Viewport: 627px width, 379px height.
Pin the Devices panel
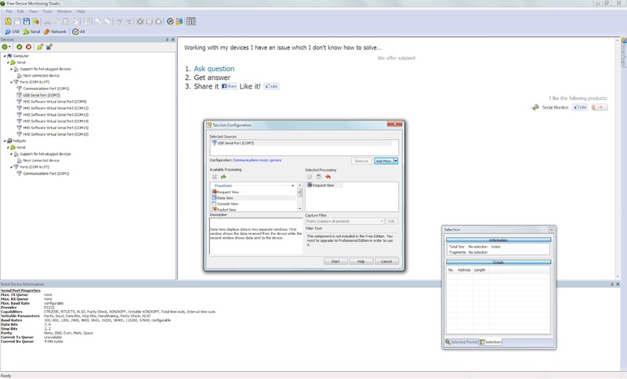click(167, 39)
